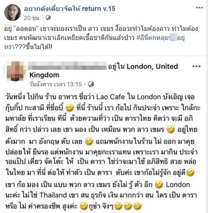Click the laughing emoji after สูงค่ะ
The height and width of the screenshot is (213, 208).
coord(84,206)
